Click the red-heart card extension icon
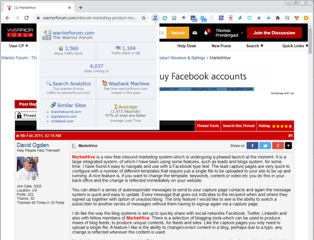Viewport: 314px width, 240px height. point(230,18)
